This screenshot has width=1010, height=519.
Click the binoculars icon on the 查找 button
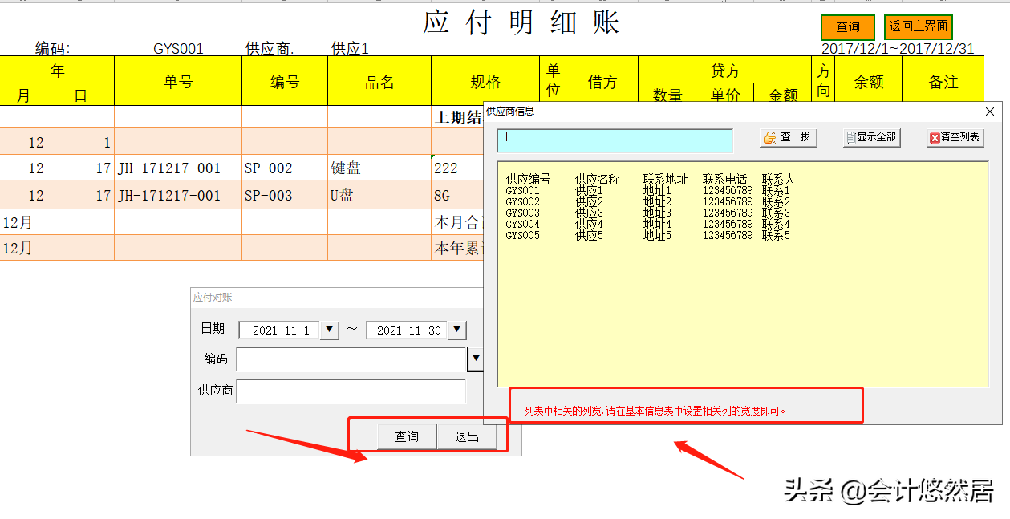tap(769, 138)
